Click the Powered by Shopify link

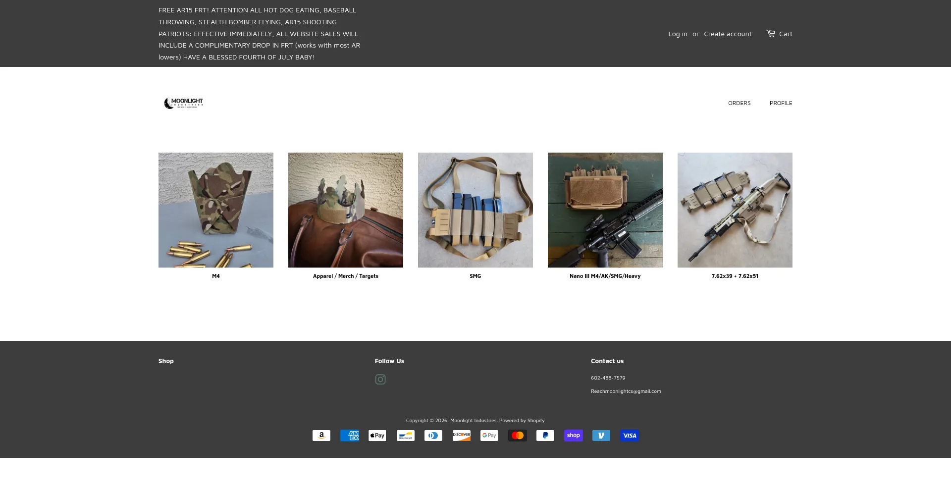522,421
